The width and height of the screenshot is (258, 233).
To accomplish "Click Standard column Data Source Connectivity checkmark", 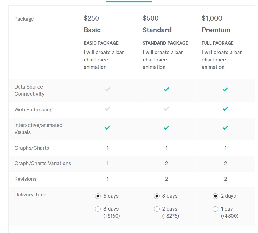I will 166,89.
